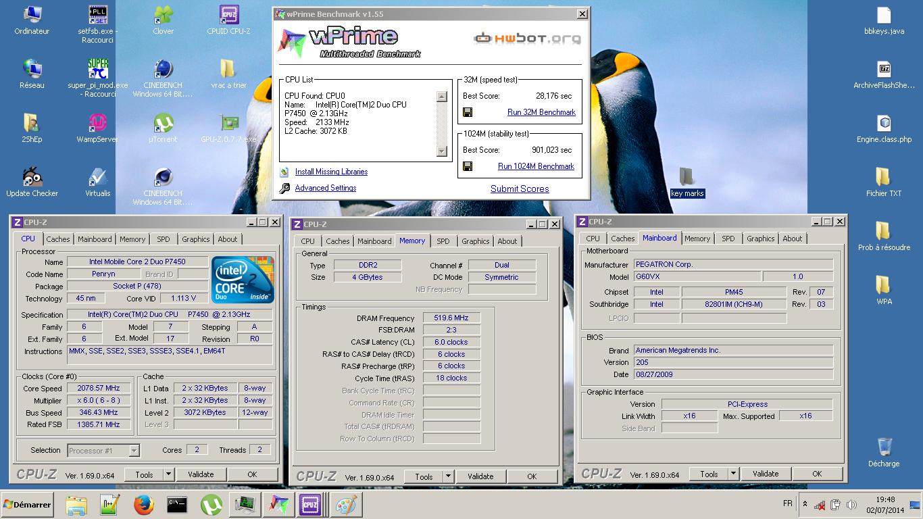Open Tools dropdown arrow in Memory window
Viewport: 923px width, 519px height.
point(449,476)
